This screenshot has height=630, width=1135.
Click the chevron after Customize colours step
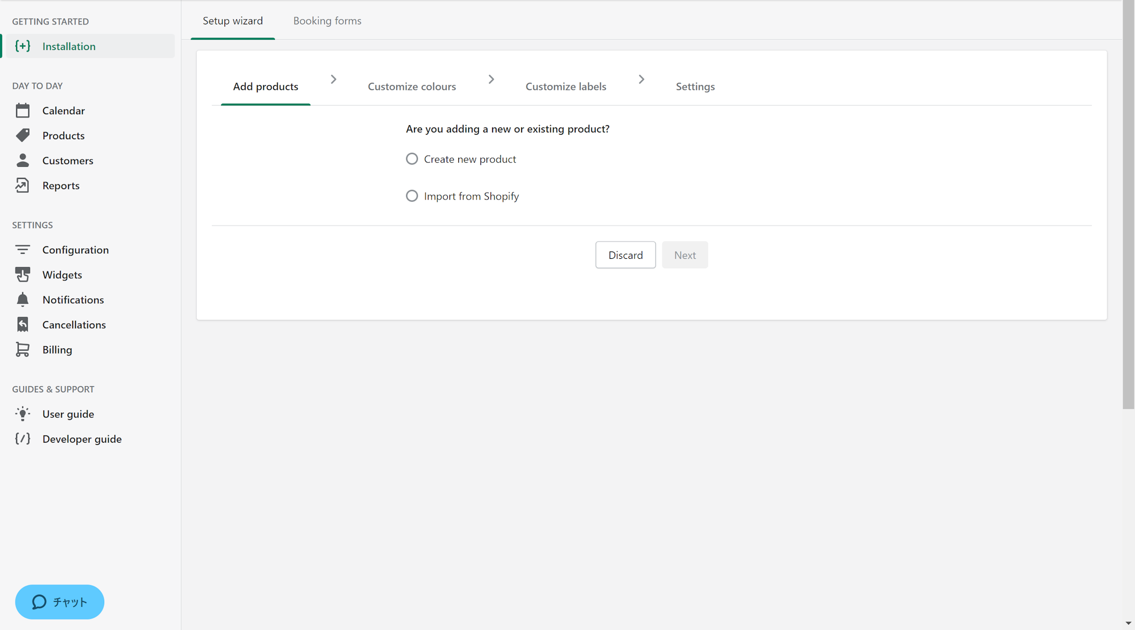[x=491, y=79]
